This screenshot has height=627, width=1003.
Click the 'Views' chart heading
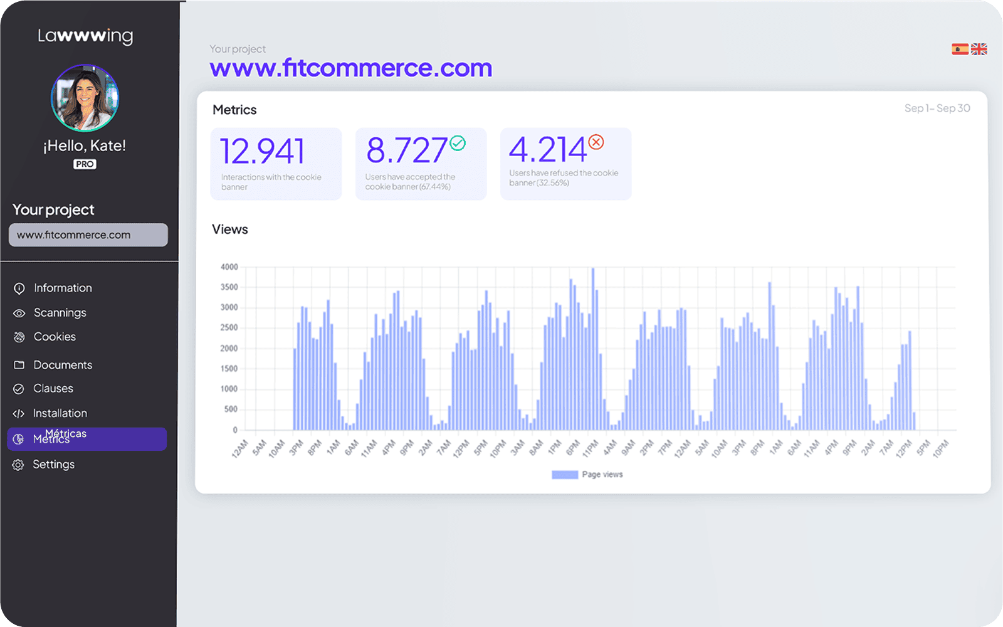click(x=230, y=229)
